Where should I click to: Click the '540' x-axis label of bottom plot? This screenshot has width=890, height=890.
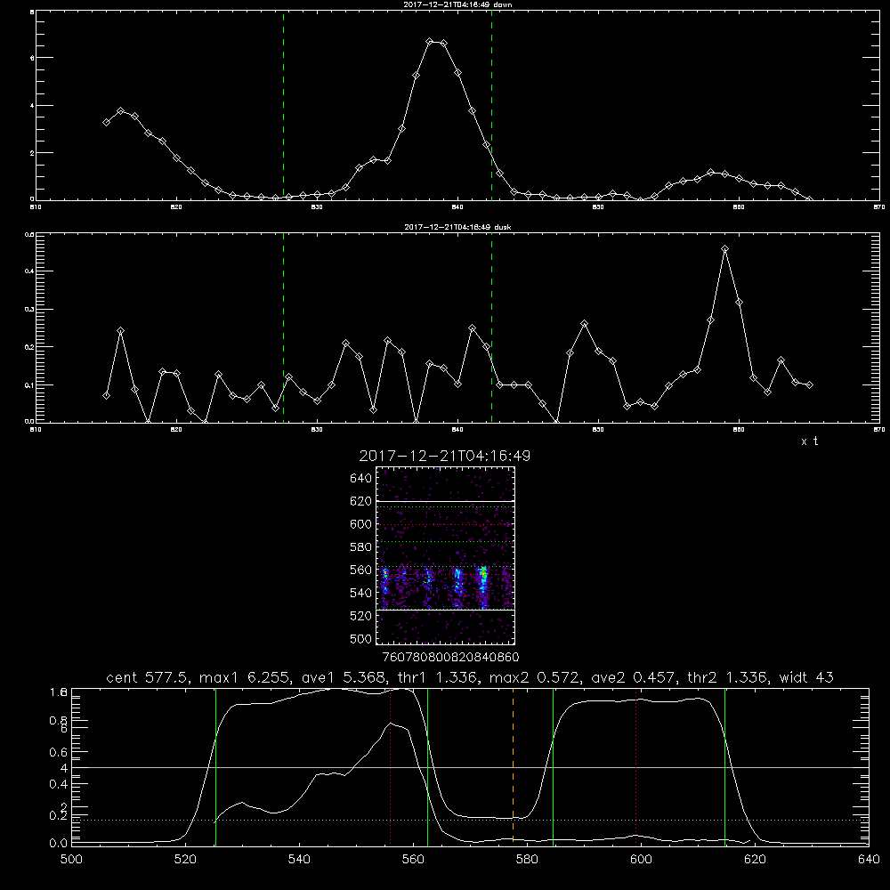pyautogui.click(x=299, y=860)
